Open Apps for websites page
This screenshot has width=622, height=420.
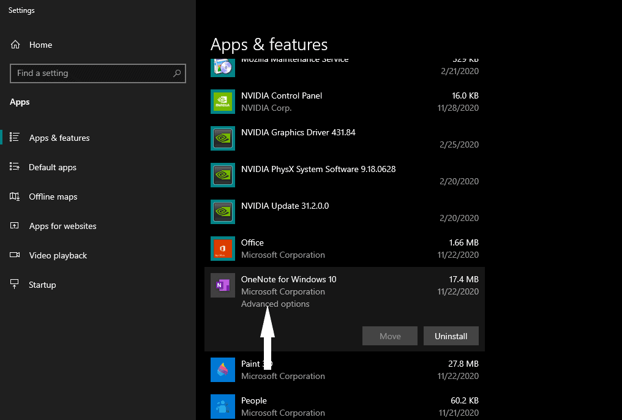62,226
